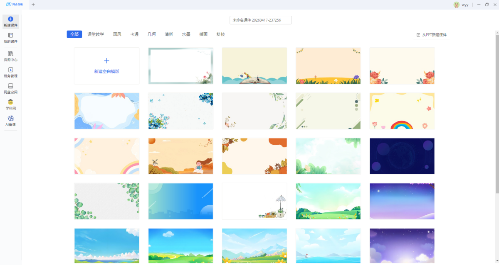Click the wyy user avatar

[457, 5]
